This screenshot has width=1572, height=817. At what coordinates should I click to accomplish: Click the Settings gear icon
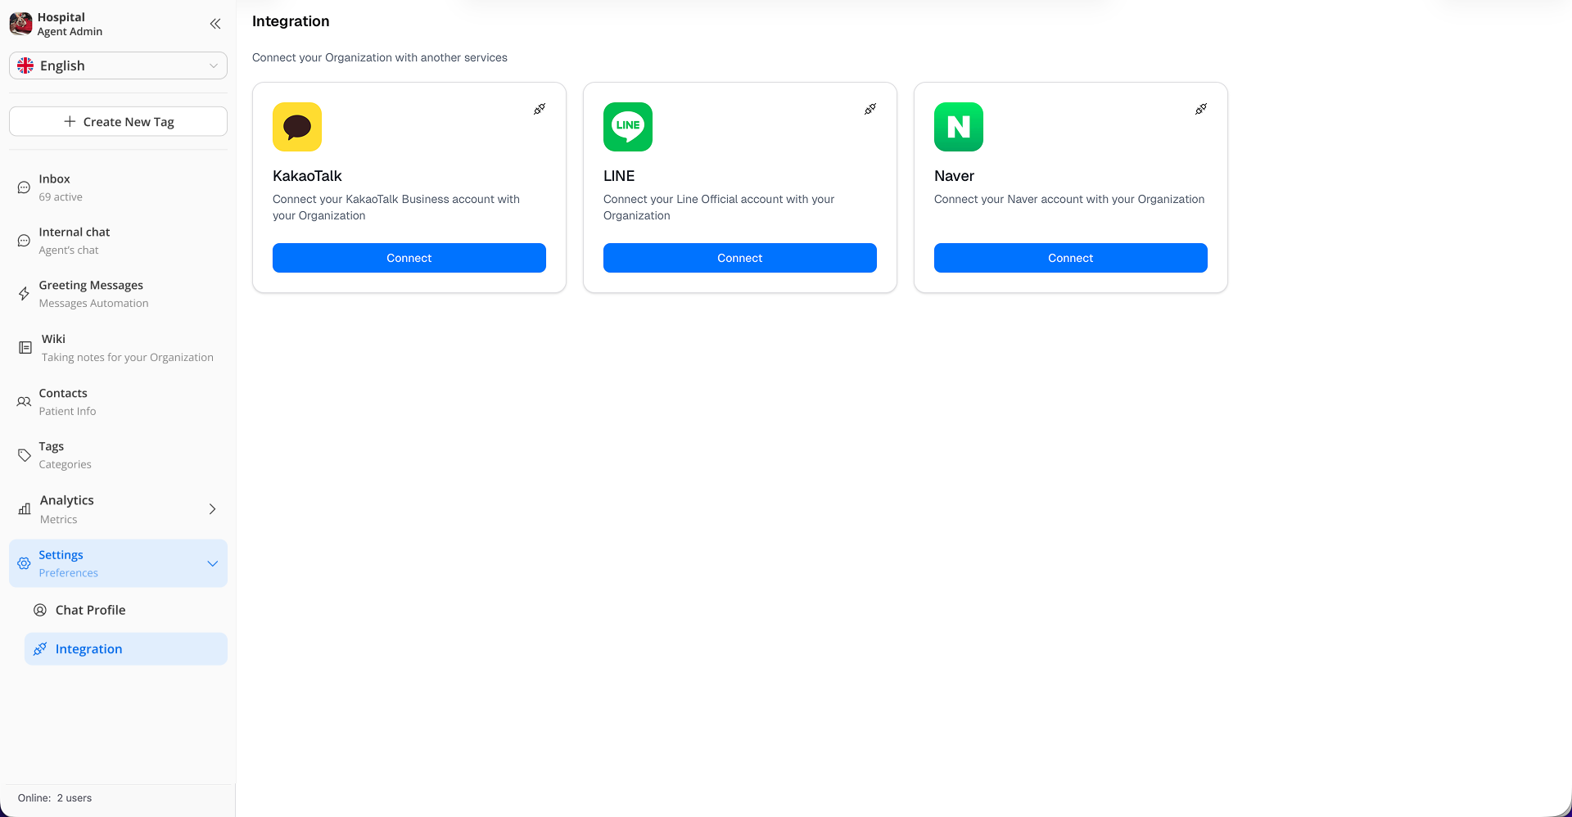coord(23,563)
